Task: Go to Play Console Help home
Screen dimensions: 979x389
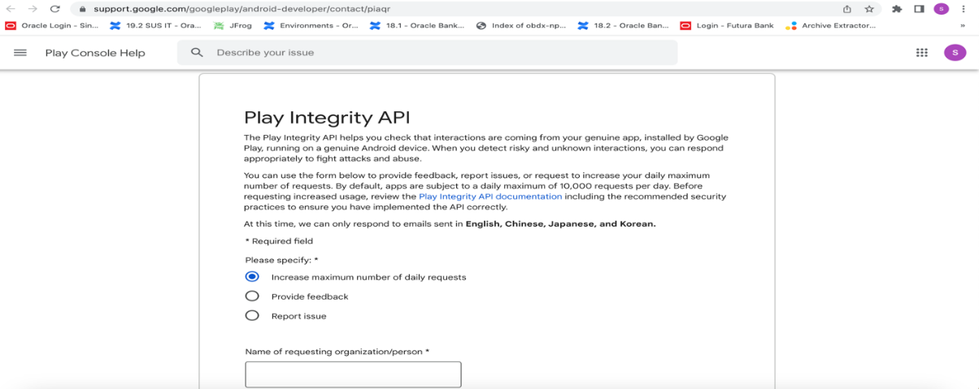Action: pos(95,53)
